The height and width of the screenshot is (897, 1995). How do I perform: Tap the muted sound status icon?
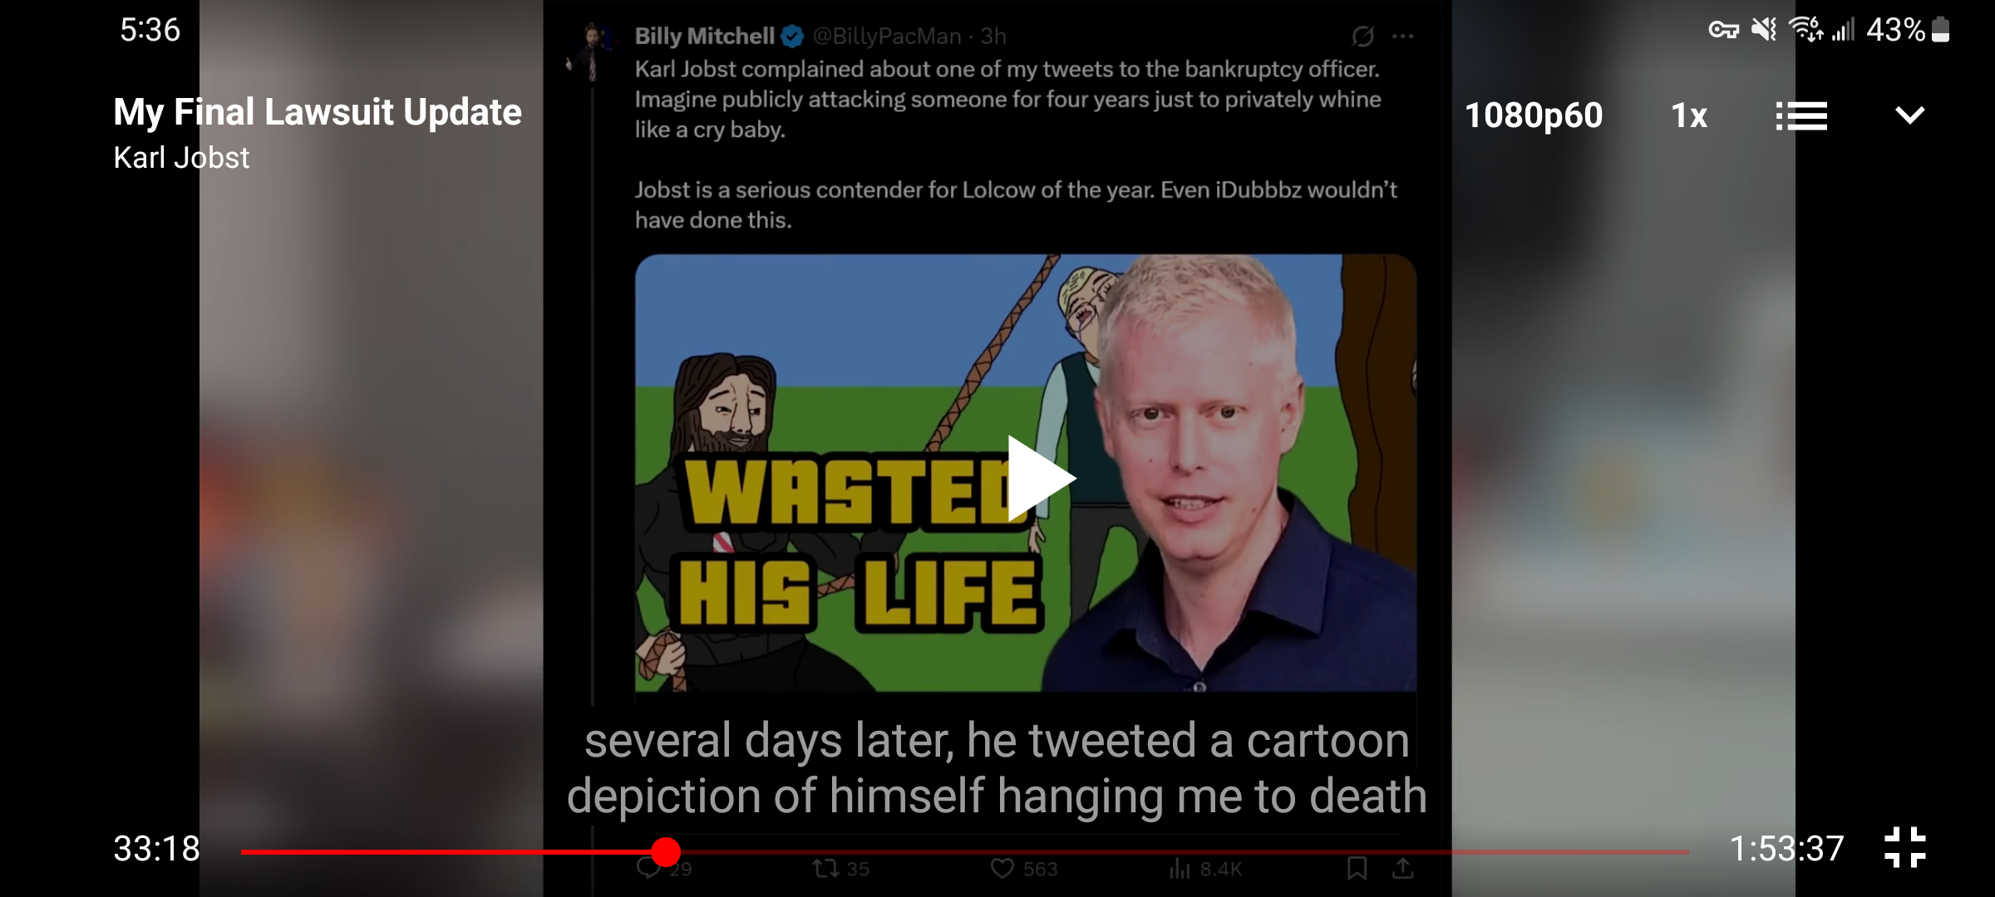1763,30
